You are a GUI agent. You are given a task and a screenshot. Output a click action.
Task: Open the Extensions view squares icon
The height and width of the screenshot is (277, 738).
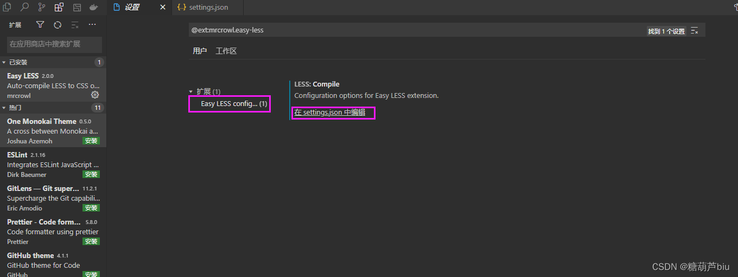[x=59, y=7]
